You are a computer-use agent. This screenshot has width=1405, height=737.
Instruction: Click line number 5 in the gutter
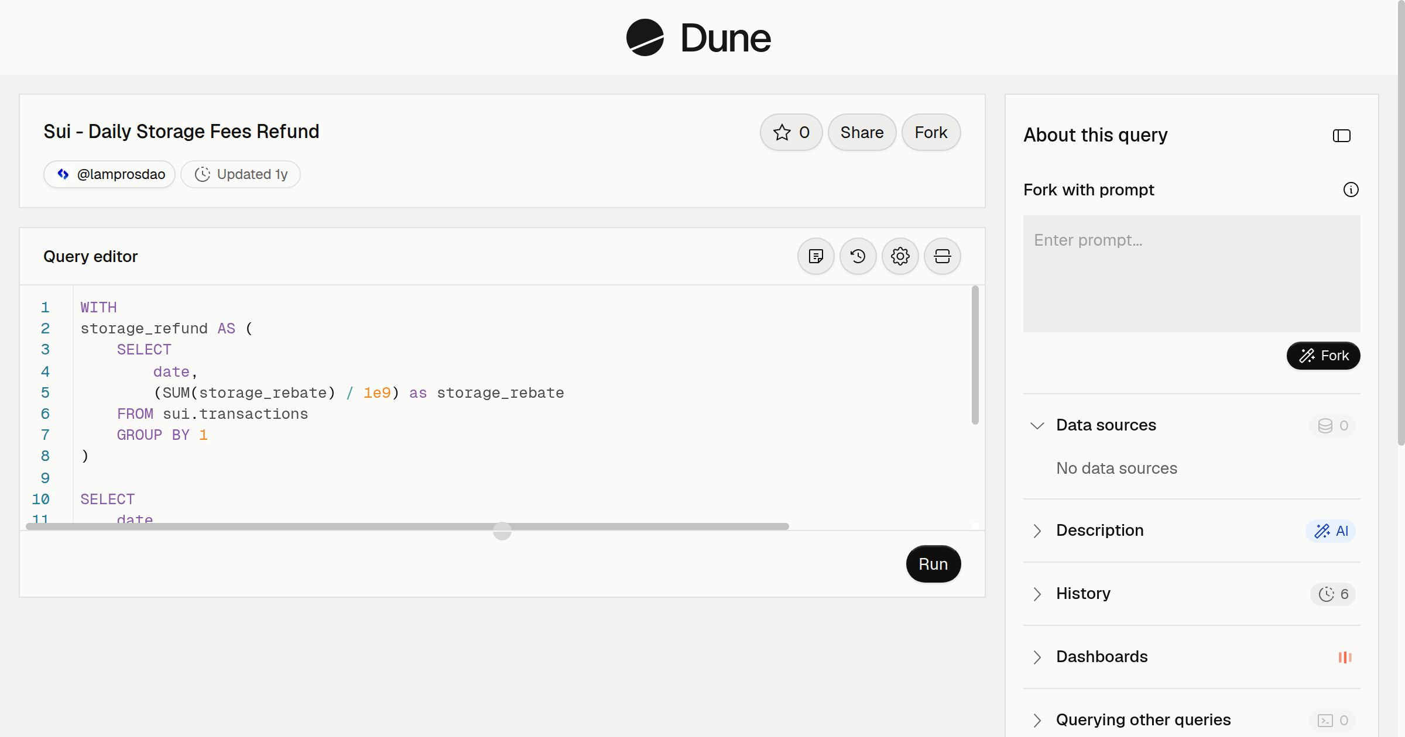point(45,393)
